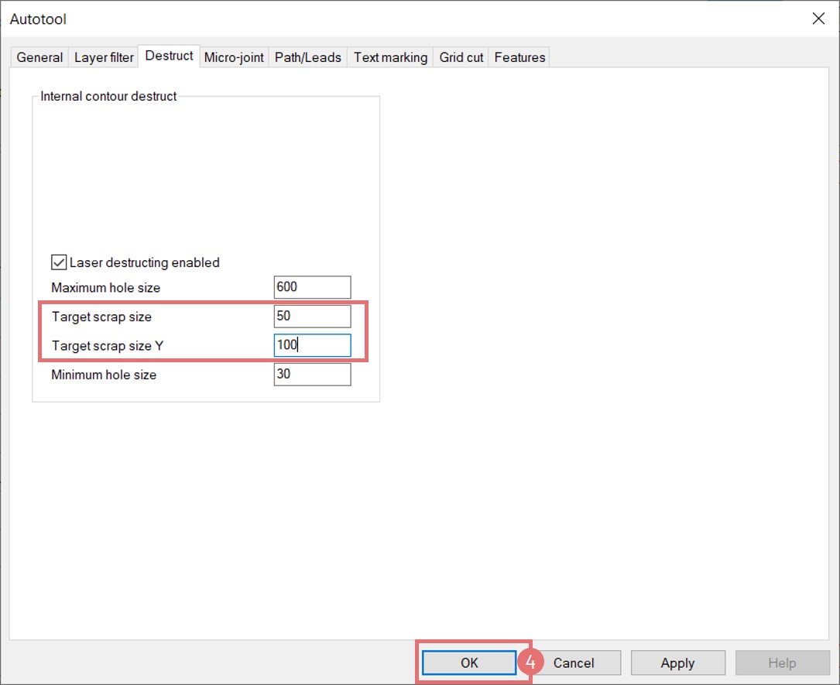Click the Autotool title bar
This screenshot has width=840, height=685.
click(387, 19)
